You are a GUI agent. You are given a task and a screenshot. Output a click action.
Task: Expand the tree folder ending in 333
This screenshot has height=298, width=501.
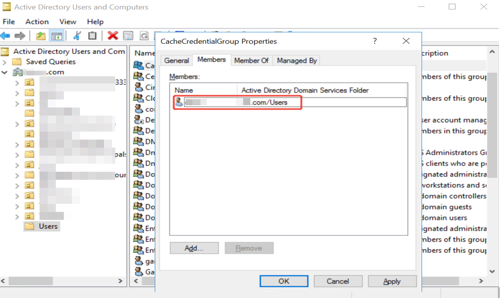[x=17, y=83]
